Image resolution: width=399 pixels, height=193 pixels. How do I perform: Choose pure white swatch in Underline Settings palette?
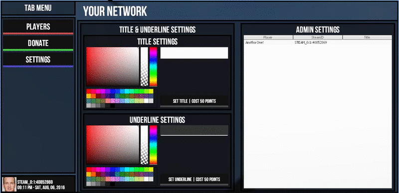(146, 179)
